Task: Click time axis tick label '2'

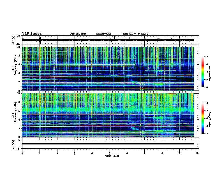Action: [x=57, y=153]
